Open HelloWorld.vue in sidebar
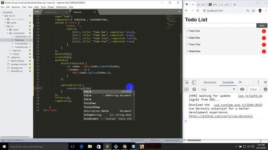 point(21,37)
